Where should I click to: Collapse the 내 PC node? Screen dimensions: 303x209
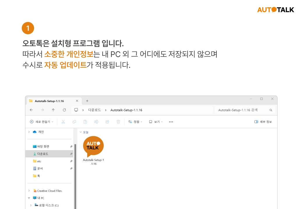(29, 198)
